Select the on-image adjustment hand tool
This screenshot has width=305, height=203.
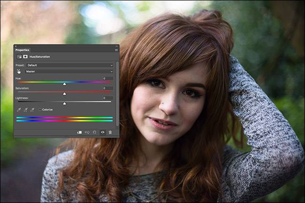(x=19, y=71)
